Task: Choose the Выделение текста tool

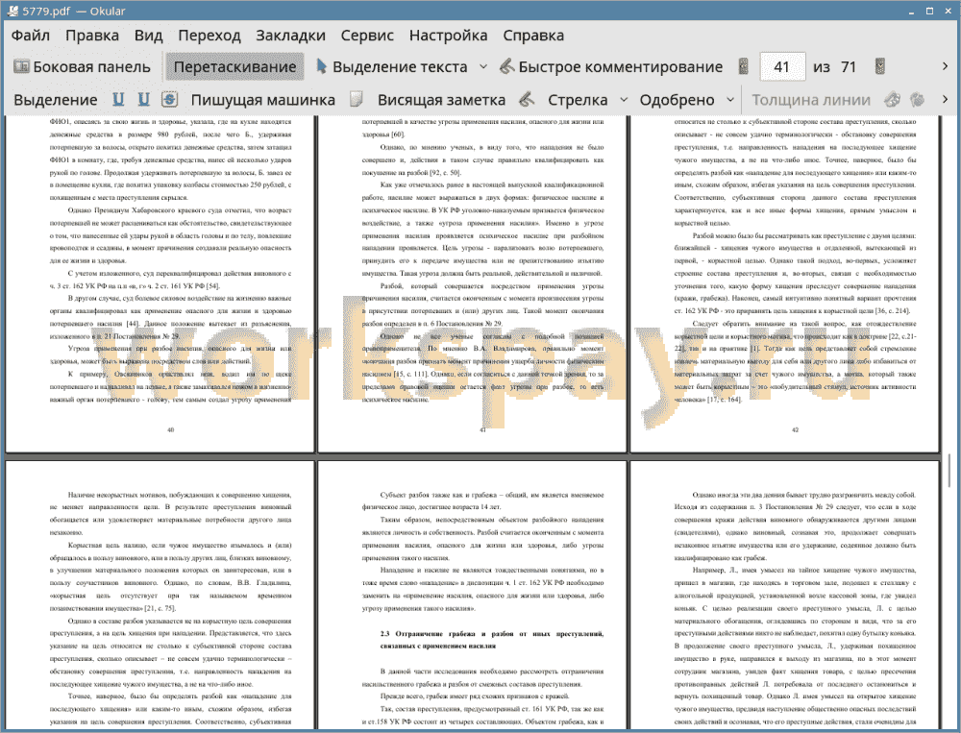Action: click(391, 67)
